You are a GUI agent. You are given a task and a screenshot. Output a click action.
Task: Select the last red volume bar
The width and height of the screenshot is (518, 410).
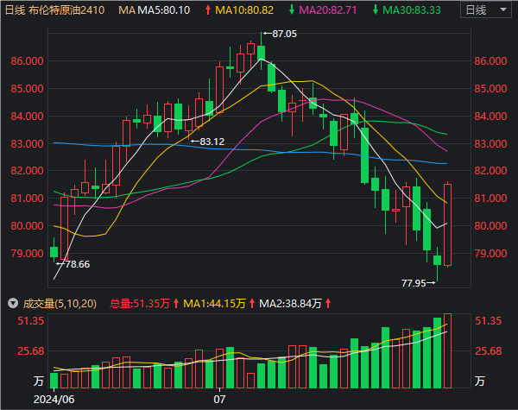[x=447, y=350]
